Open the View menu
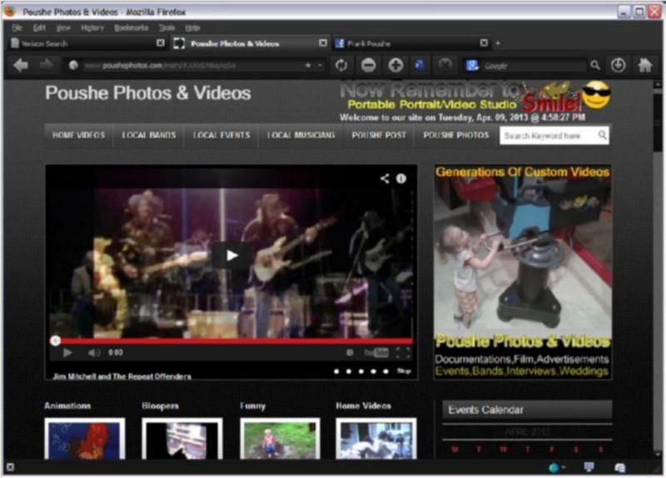The width and height of the screenshot is (666, 478). pyautogui.click(x=63, y=28)
